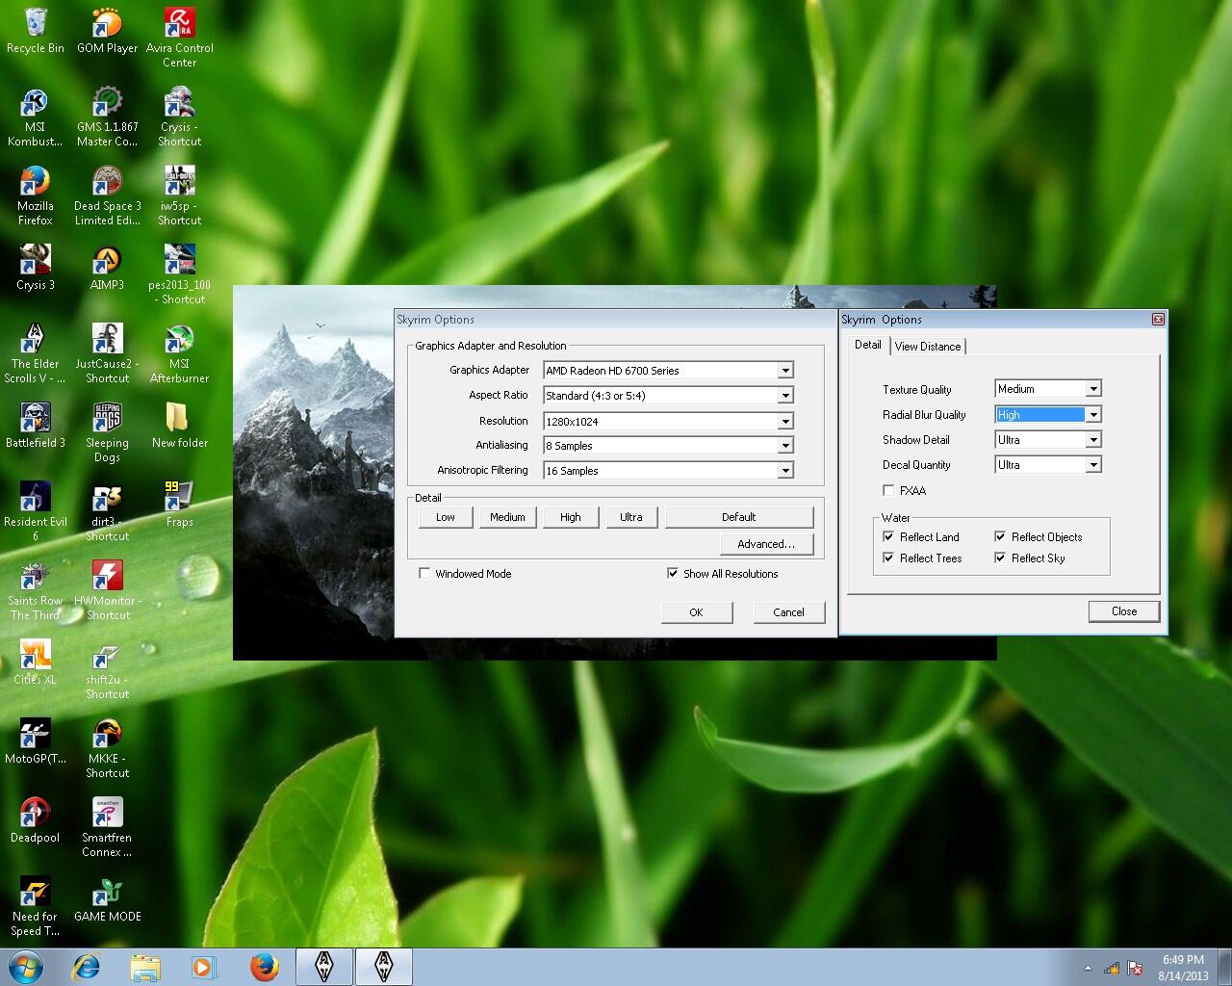
Task: Confirm Skyrim Options with OK
Action: click(x=697, y=612)
